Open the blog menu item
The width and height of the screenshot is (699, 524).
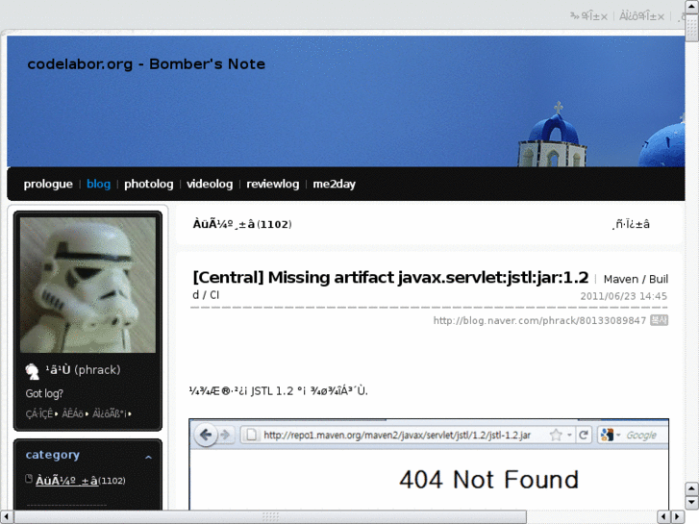(x=98, y=184)
